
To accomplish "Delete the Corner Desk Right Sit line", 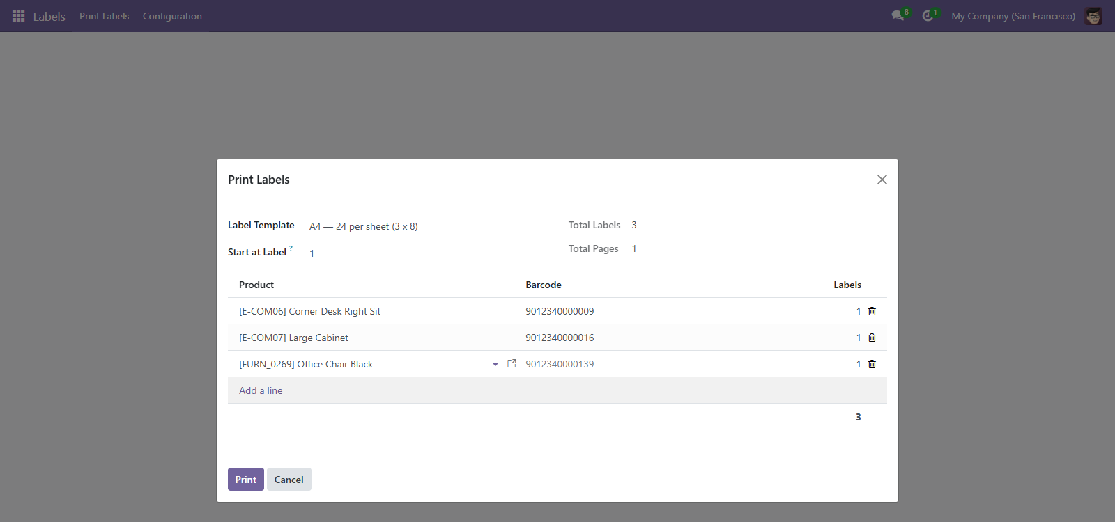I will tap(872, 311).
